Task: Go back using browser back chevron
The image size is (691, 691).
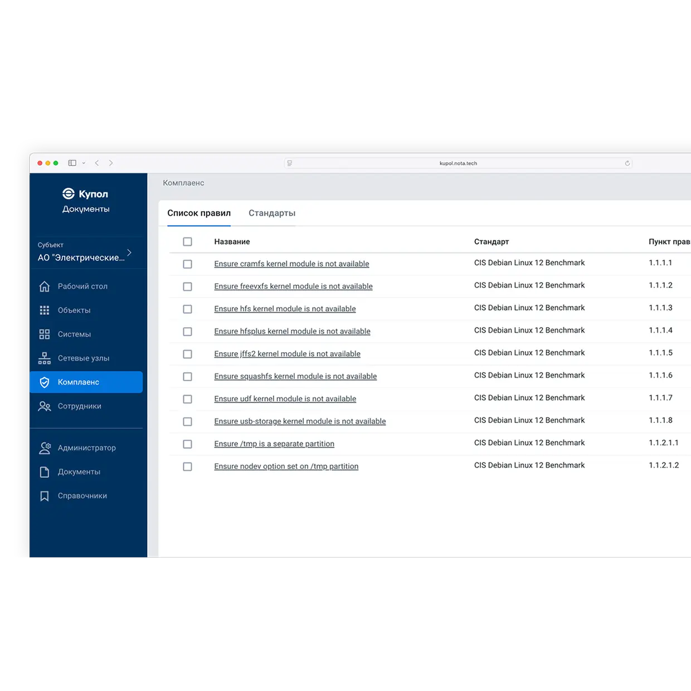Action: point(97,163)
